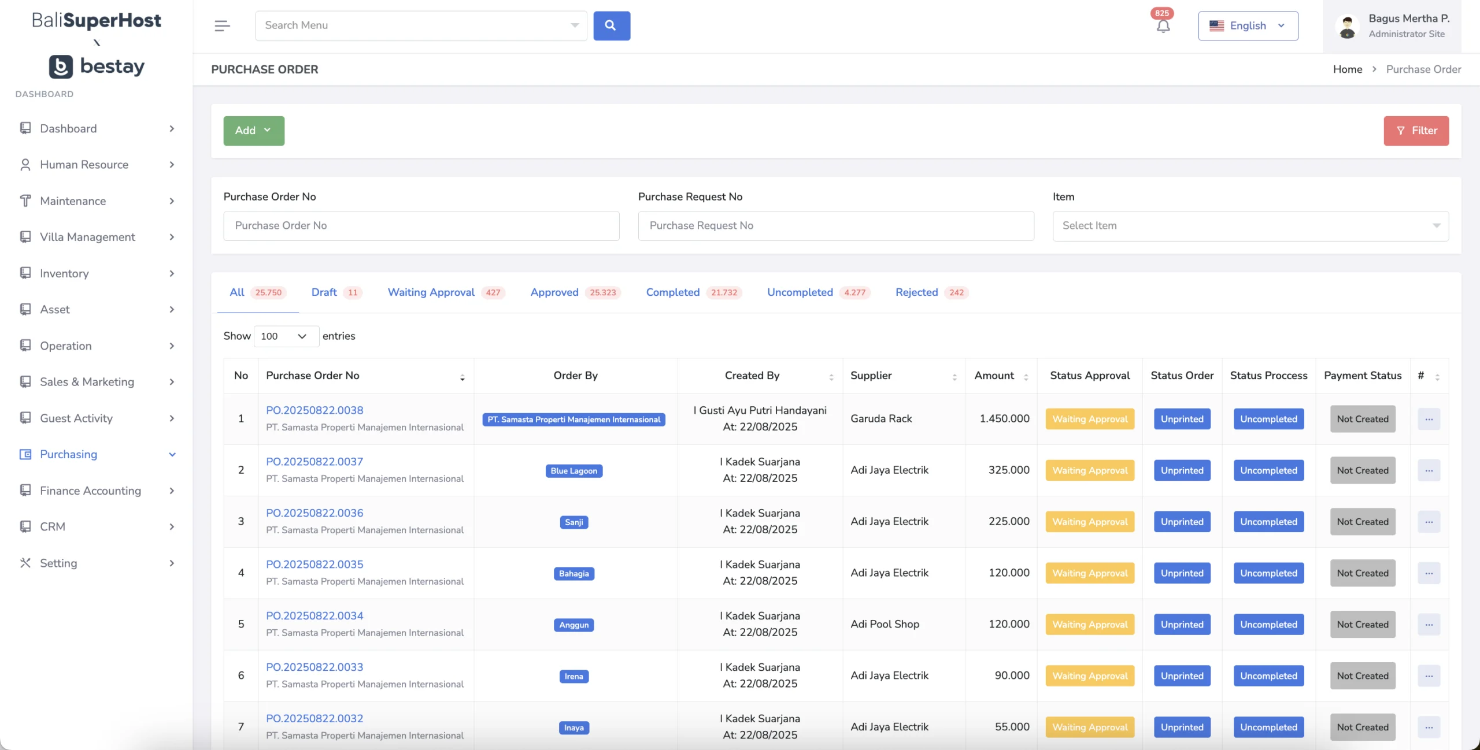Click the Purchasing wallet icon
The height and width of the screenshot is (750, 1480).
click(25, 454)
